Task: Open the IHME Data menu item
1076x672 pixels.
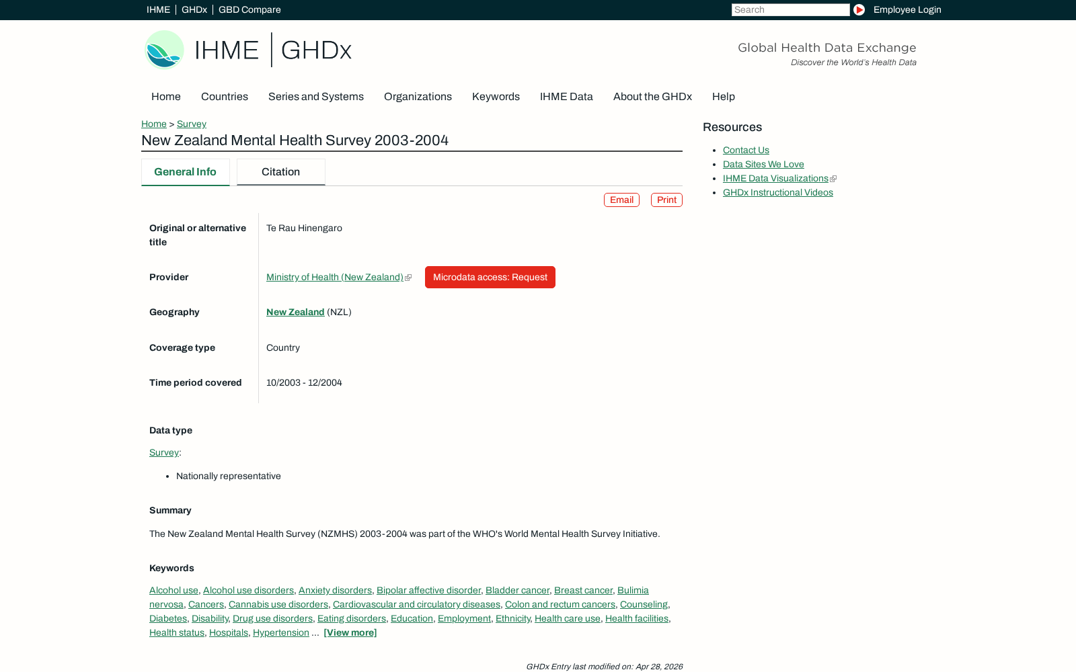Action: pos(566,97)
